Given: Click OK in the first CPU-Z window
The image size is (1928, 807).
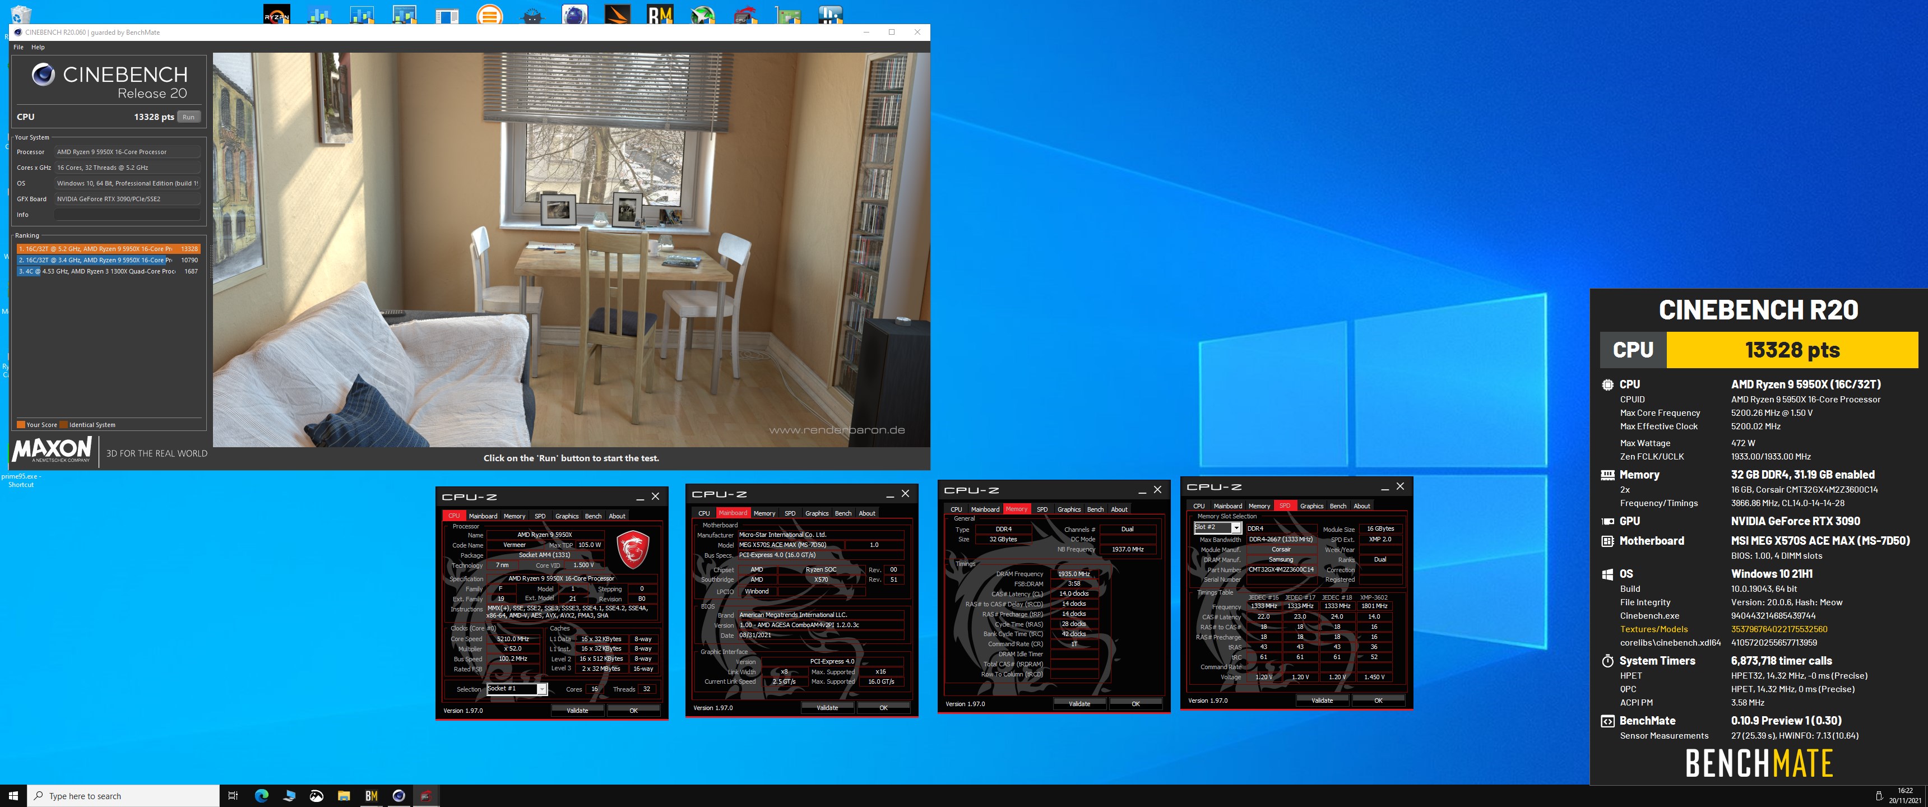Looking at the screenshot, I should coord(633,711).
